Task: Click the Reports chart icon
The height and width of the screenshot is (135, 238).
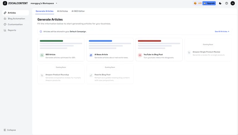Action: pyautogui.click(x=5, y=30)
